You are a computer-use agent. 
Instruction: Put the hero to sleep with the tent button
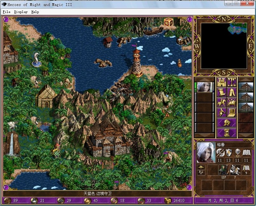[232, 93]
